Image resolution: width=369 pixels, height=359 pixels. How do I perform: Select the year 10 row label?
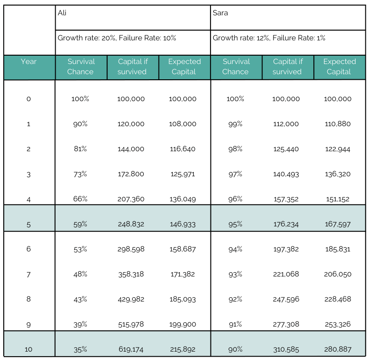point(29,349)
